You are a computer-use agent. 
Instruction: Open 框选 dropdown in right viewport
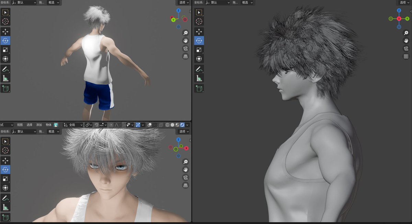pos(247,2)
